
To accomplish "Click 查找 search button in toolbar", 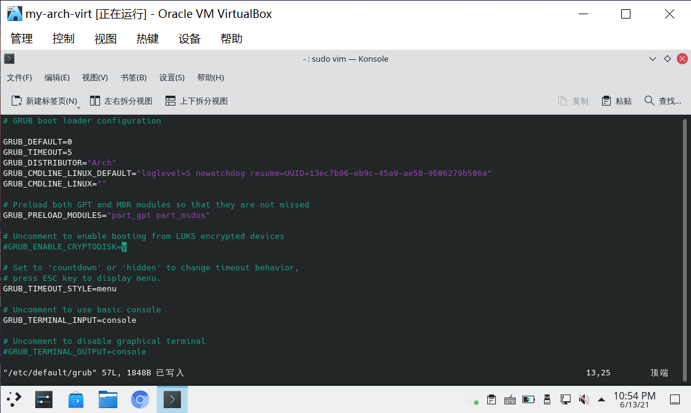I will tap(663, 101).
